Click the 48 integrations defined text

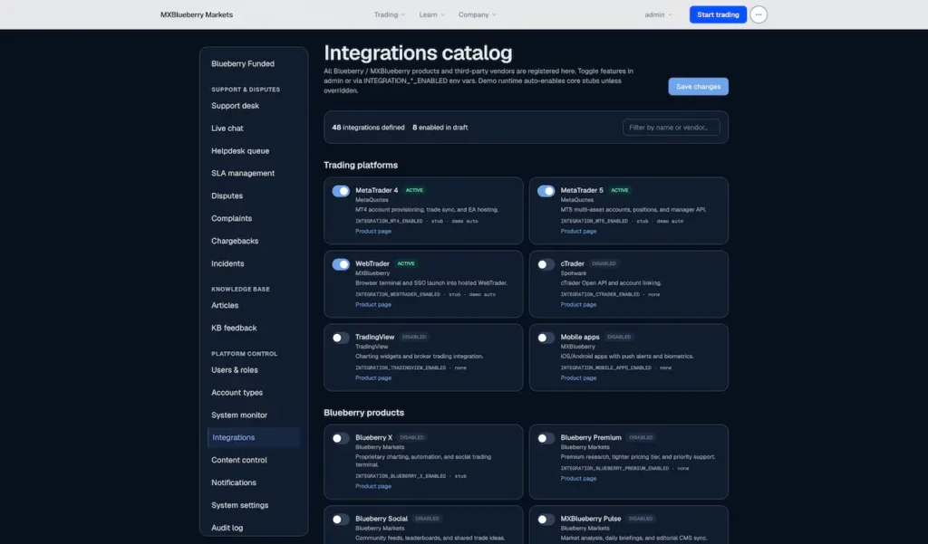click(x=368, y=127)
